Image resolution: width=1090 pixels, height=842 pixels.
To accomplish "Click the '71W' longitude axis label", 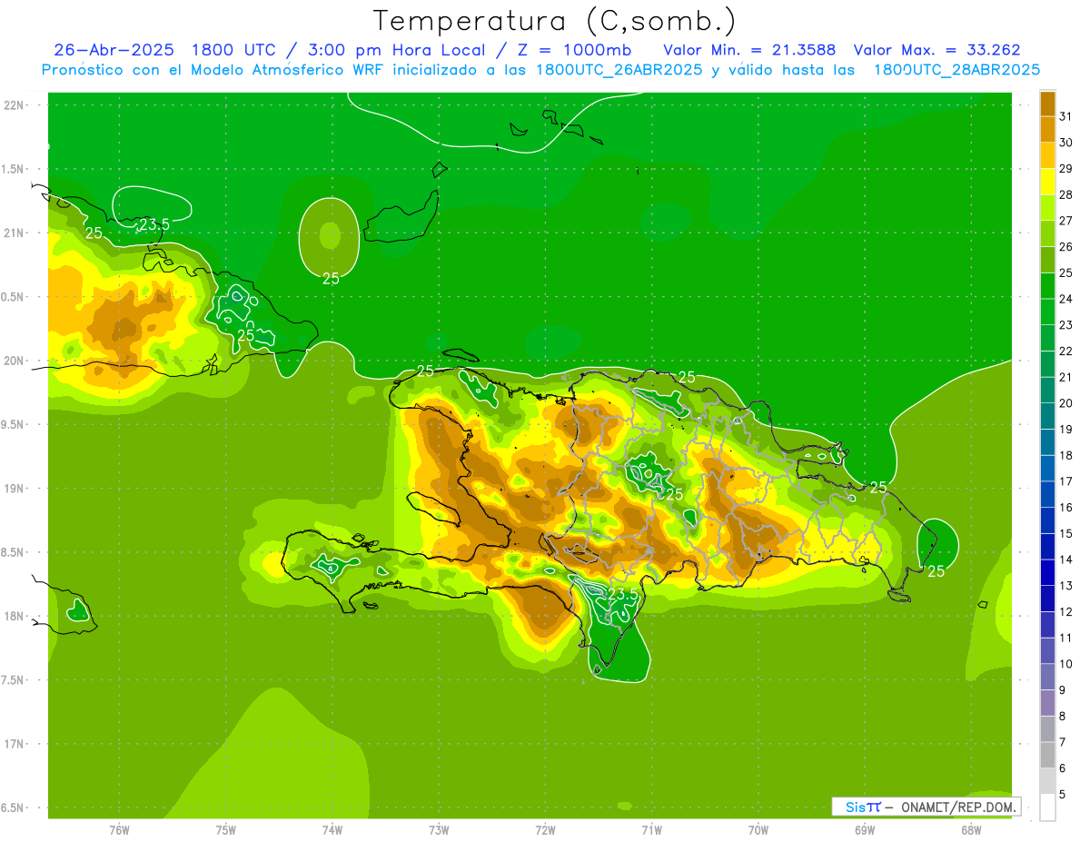I will pos(651,830).
